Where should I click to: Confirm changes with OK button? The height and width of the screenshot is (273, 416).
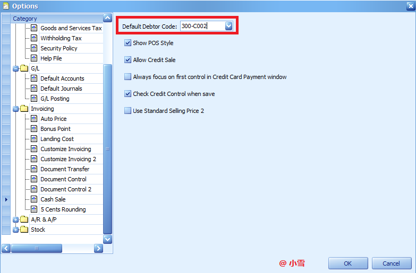(x=348, y=263)
